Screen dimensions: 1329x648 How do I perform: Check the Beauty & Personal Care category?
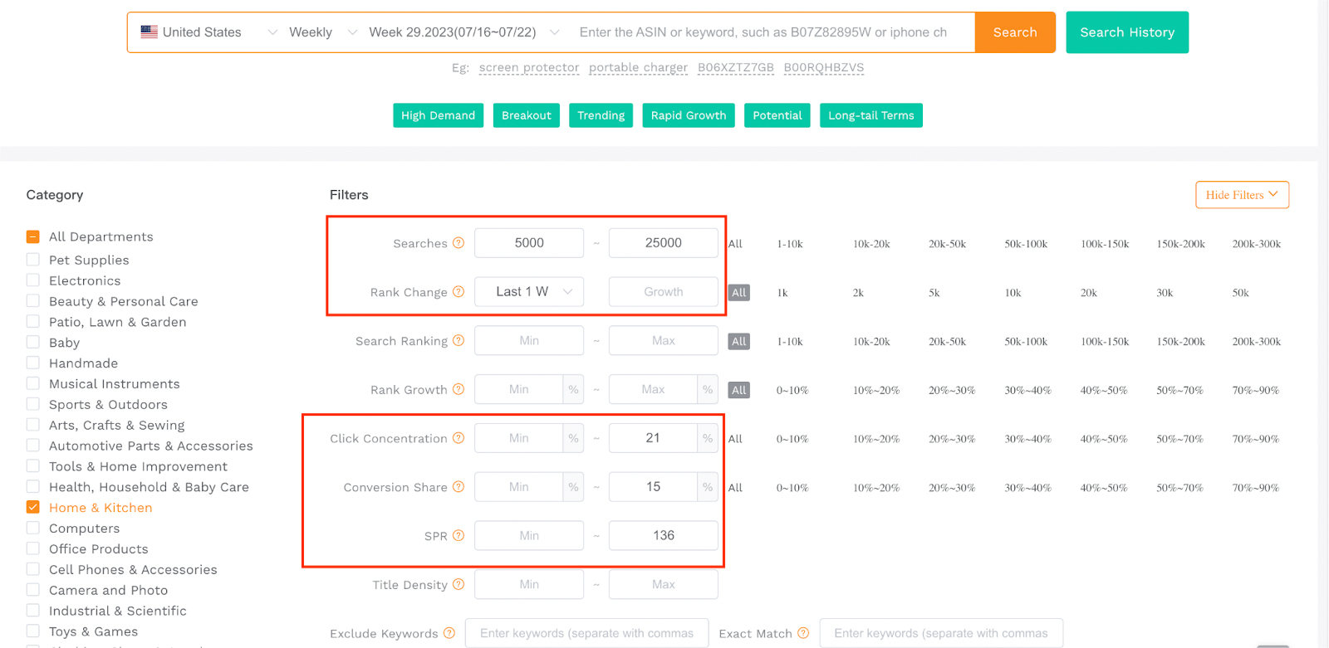pyautogui.click(x=33, y=301)
